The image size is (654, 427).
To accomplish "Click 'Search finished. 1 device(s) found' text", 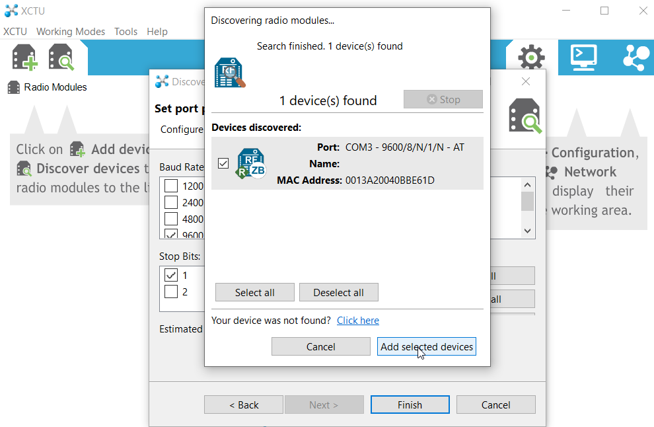I will (x=330, y=46).
